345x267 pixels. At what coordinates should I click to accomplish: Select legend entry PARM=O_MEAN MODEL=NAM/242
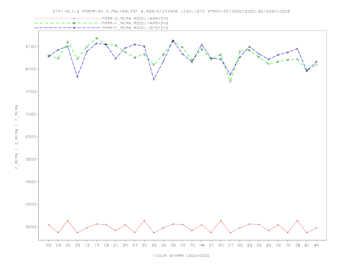click(x=135, y=18)
